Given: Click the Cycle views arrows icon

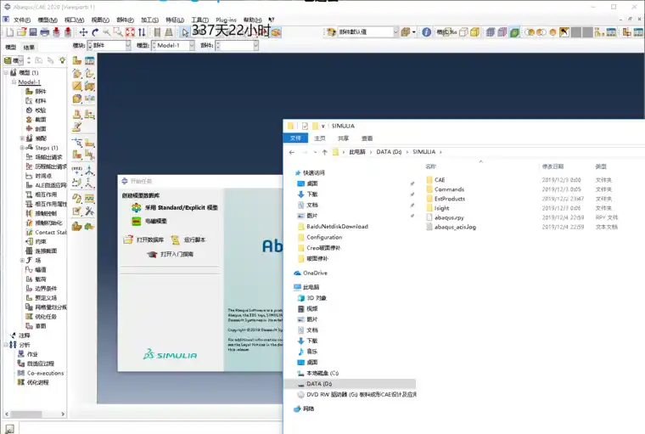Looking at the screenshot, I should coord(142,32).
